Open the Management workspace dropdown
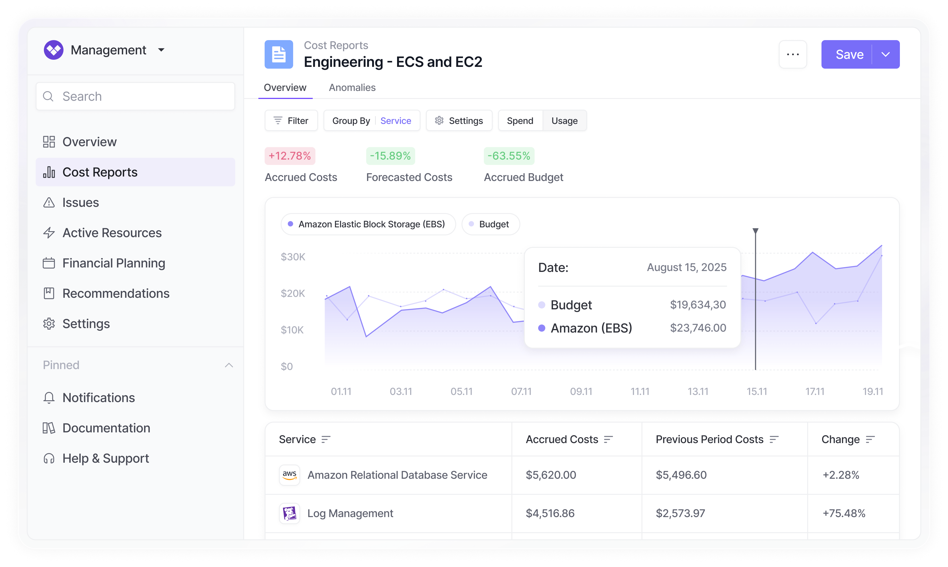Viewport: 948px width, 567px height. [161, 50]
